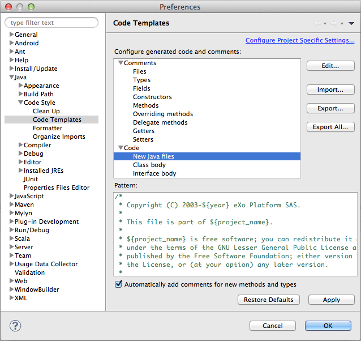Select Properties Files Editor page
The width and height of the screenshot is (361, 341).
click(57, 187)
